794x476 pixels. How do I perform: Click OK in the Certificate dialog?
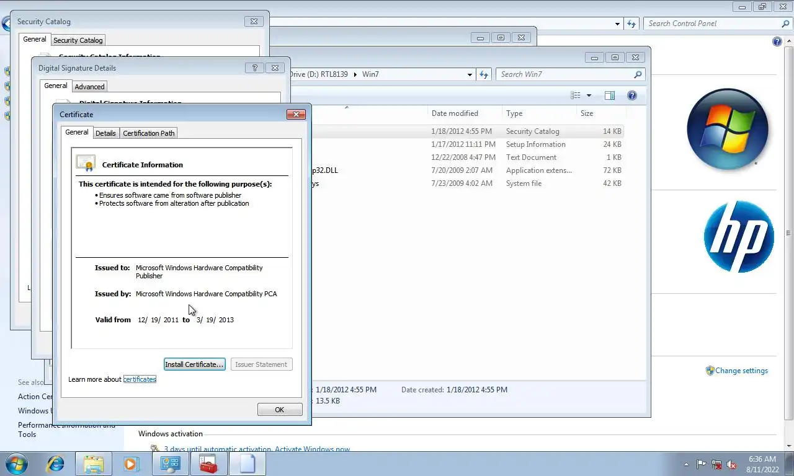pyautogui.click(x=280, y=410)
